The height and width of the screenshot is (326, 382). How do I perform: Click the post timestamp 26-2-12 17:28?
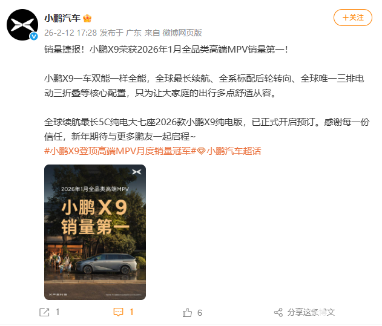click(x=70, y=33)
